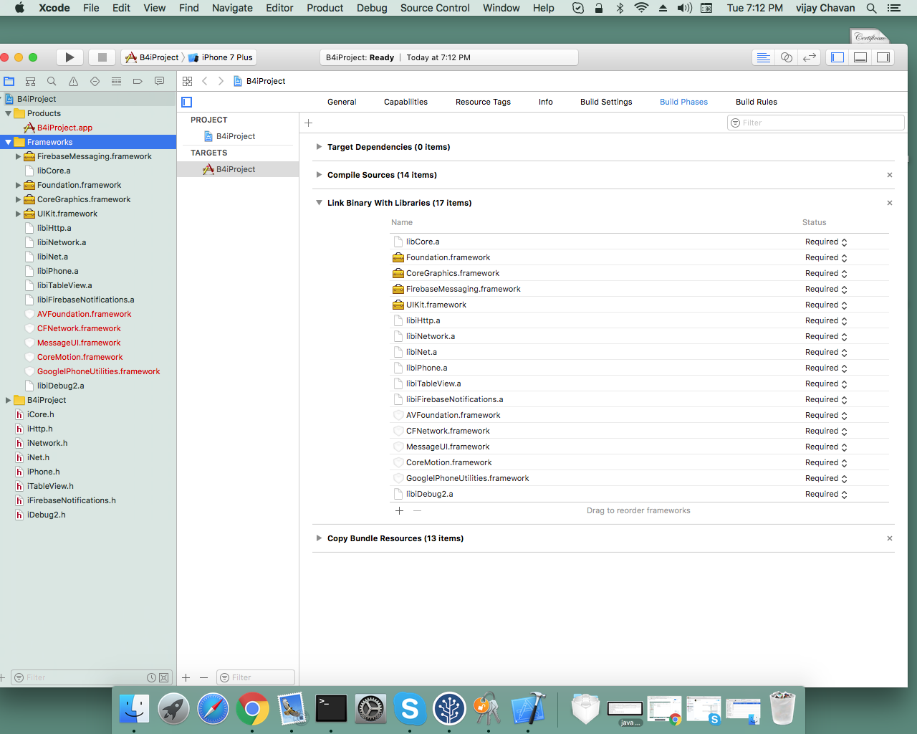Toggle the Navigator panel visibility
This screenshot has height=734, width=917.
837,57
